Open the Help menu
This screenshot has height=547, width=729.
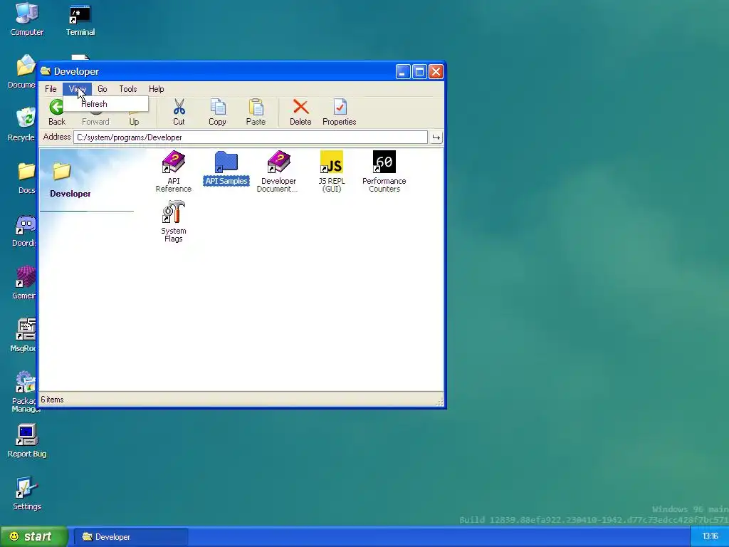tap(156, 89)
